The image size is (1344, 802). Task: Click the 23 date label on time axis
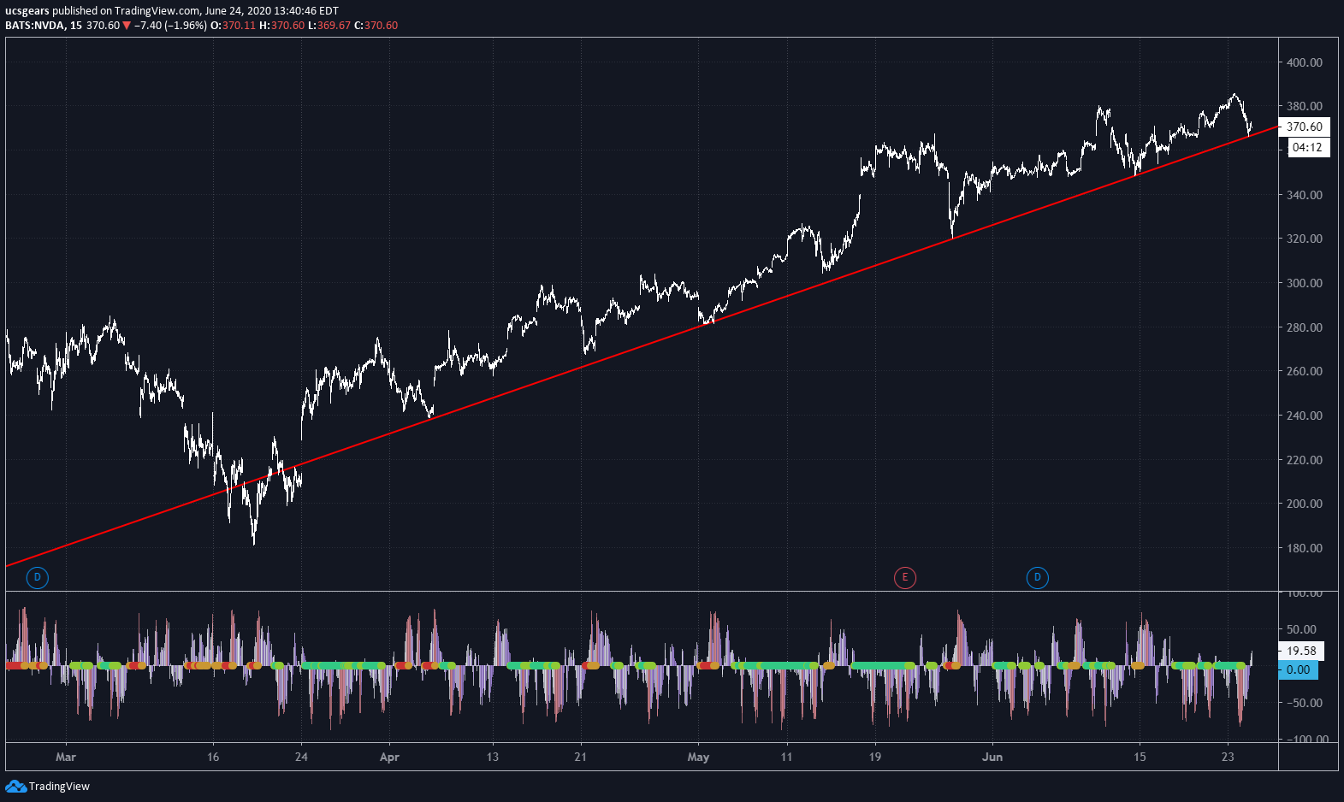tap(1228, 757)
